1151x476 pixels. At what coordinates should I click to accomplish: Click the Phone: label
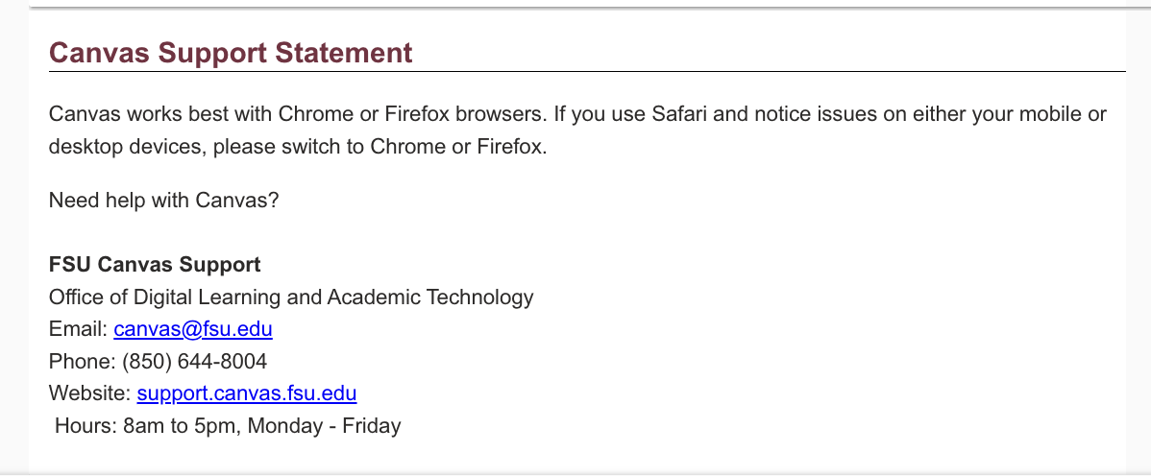coord(82,361)
